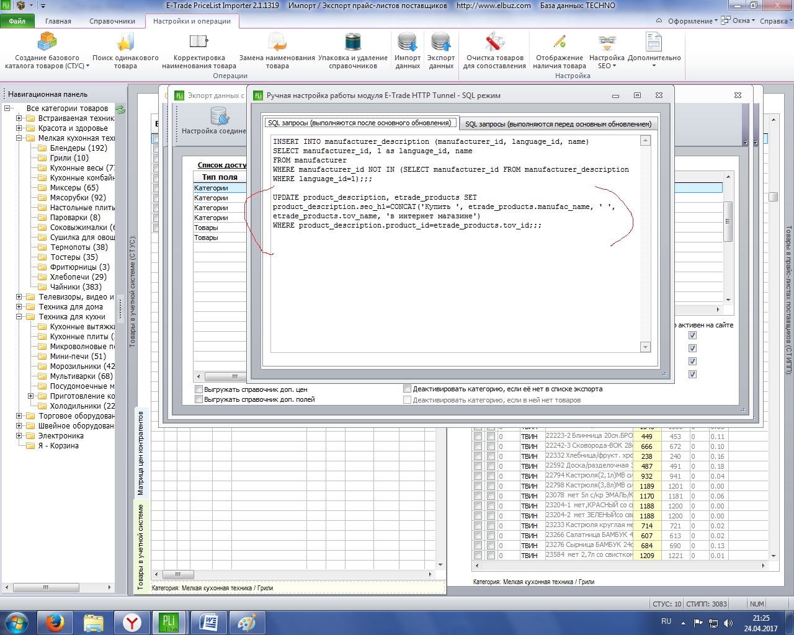Screen dimensions: 794x635
Task: Select SQL queries before main update tab
Action: 558,124
